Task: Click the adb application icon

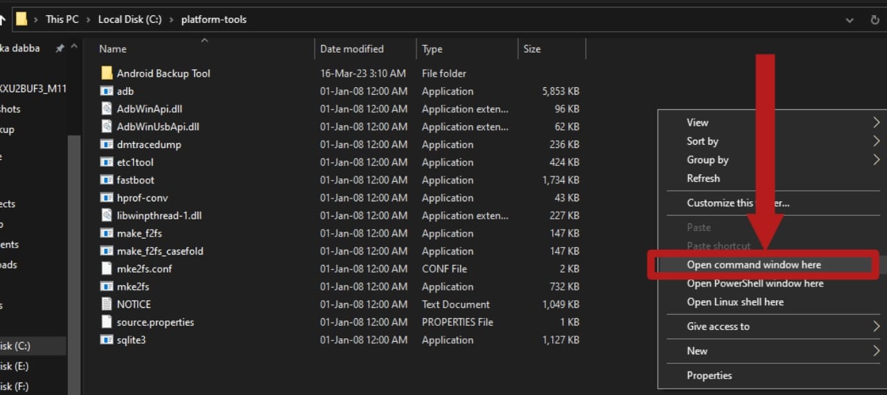Action: pos(106,91)
